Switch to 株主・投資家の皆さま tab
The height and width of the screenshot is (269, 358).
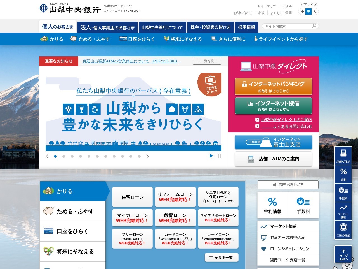[x=211, y=27]
